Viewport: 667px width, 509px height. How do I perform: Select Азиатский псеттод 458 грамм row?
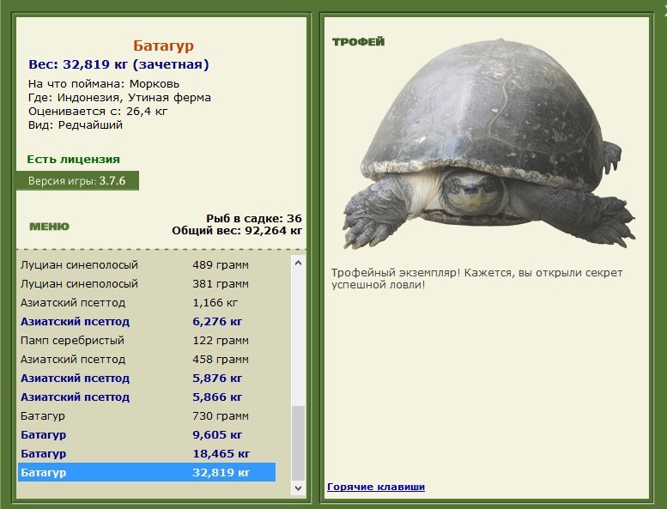click(147, 360)
